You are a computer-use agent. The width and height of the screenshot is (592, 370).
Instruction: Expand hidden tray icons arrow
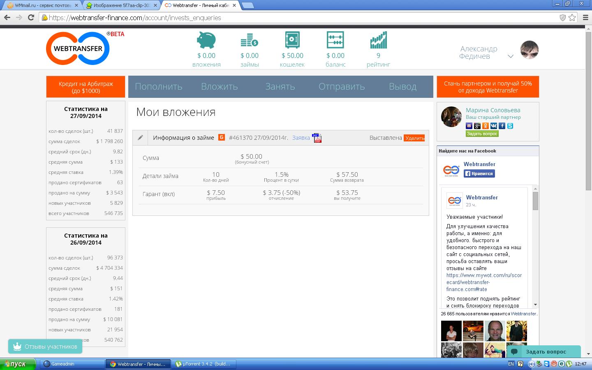coord(531,364)
